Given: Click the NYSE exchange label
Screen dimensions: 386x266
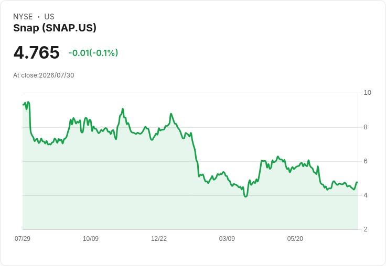Looking at the screenshot, I should point(23,17).
